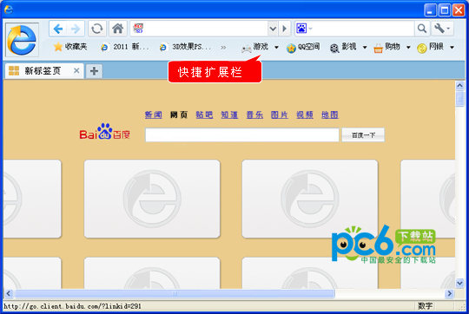The width and height of the screenshot is (469, 314).
Task: Open the 新闻 link on Baidu
Action: point(154,114)
